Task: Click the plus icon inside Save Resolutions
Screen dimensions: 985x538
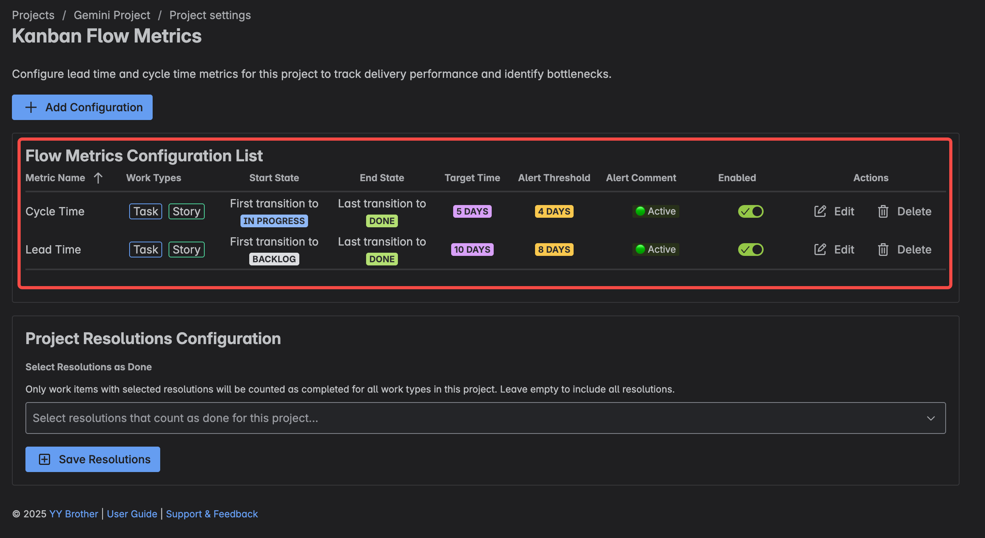Action: pyautogui.click(x=44, y=459)
